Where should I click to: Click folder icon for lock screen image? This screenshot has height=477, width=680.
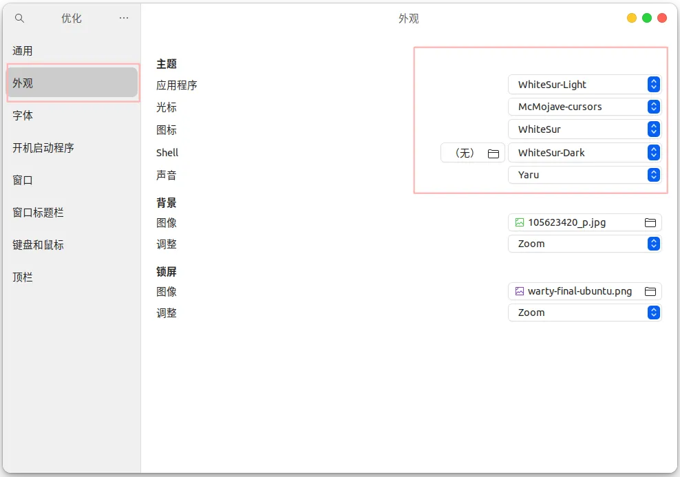pyautogui.click(x=650, y=291)
